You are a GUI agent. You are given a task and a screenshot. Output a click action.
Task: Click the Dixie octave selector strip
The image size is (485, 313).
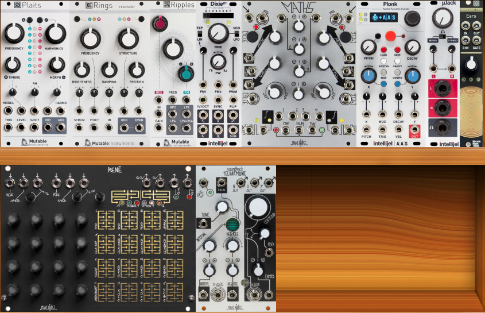(218, 15)
